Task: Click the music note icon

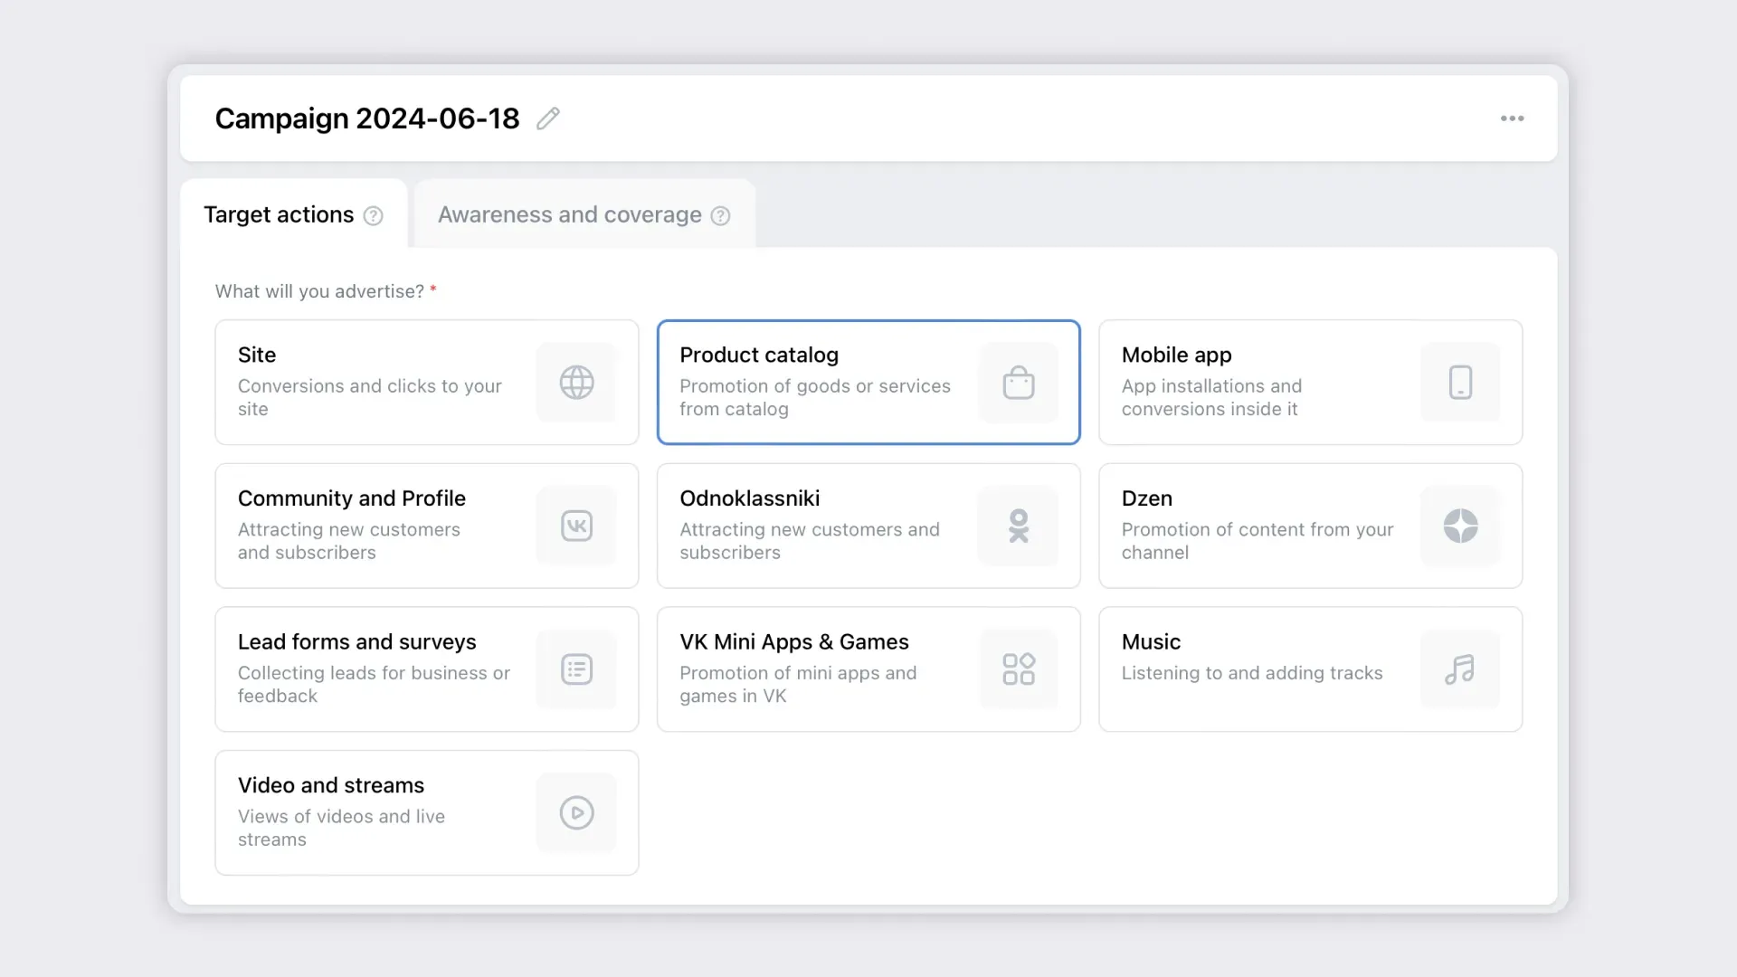Action: (1460, 669)
